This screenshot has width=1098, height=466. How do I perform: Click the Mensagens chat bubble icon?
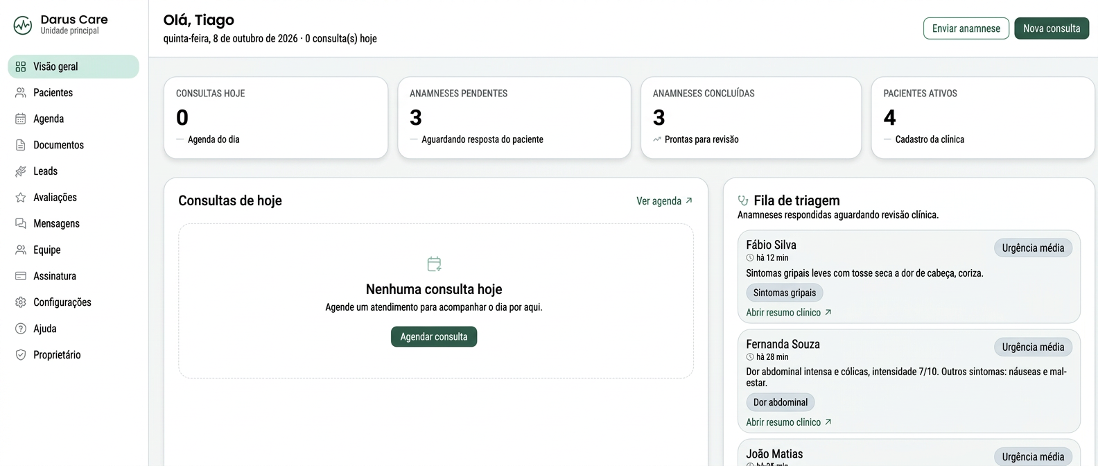point(21,224)
